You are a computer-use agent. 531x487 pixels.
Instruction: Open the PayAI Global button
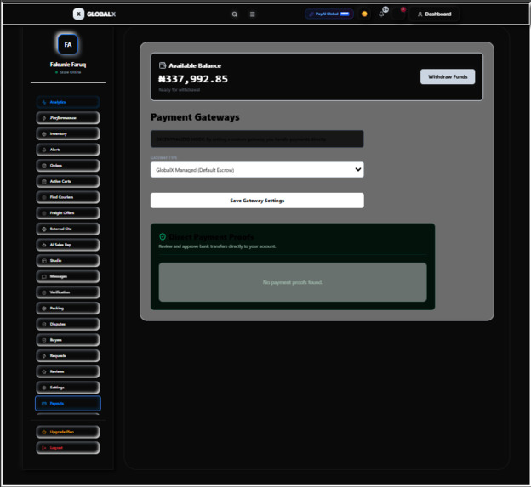(329, 14)
